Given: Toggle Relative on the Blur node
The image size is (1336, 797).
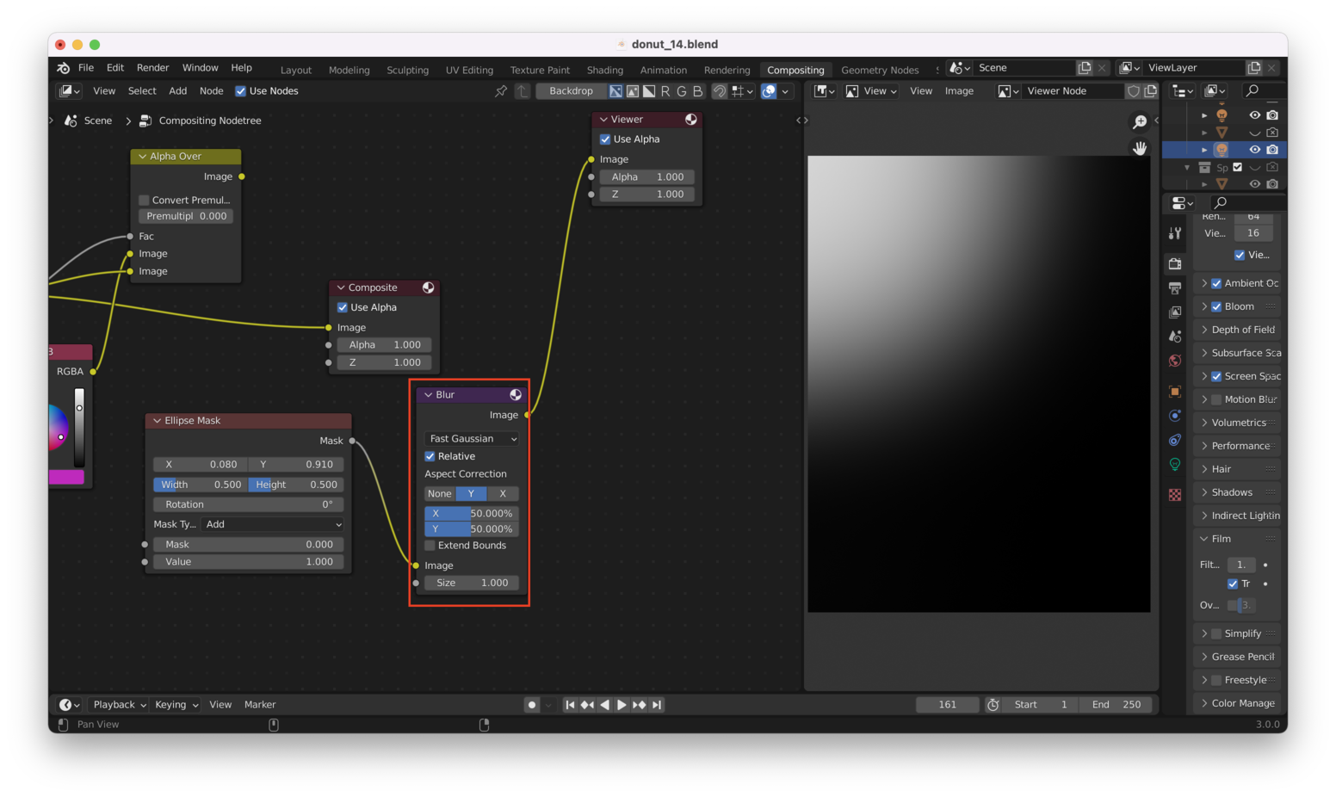Looking at the screenshot, I should click(430, 456).
